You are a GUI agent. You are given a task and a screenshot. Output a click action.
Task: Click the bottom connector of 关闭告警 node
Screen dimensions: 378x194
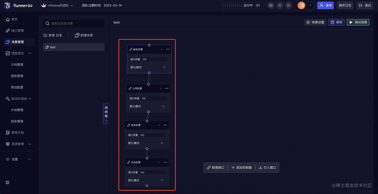[147, 186]
